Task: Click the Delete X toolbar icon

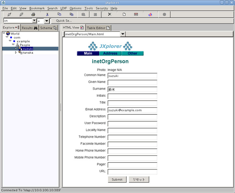Action: 110,14
